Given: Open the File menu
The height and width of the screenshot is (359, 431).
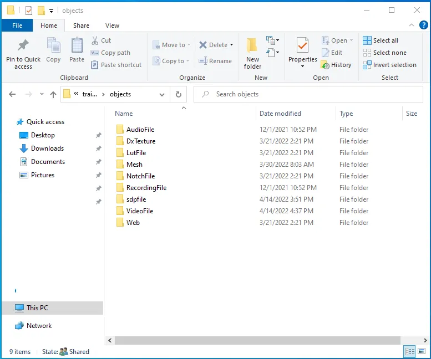Looking at the screenshot, I should (17, 25).
